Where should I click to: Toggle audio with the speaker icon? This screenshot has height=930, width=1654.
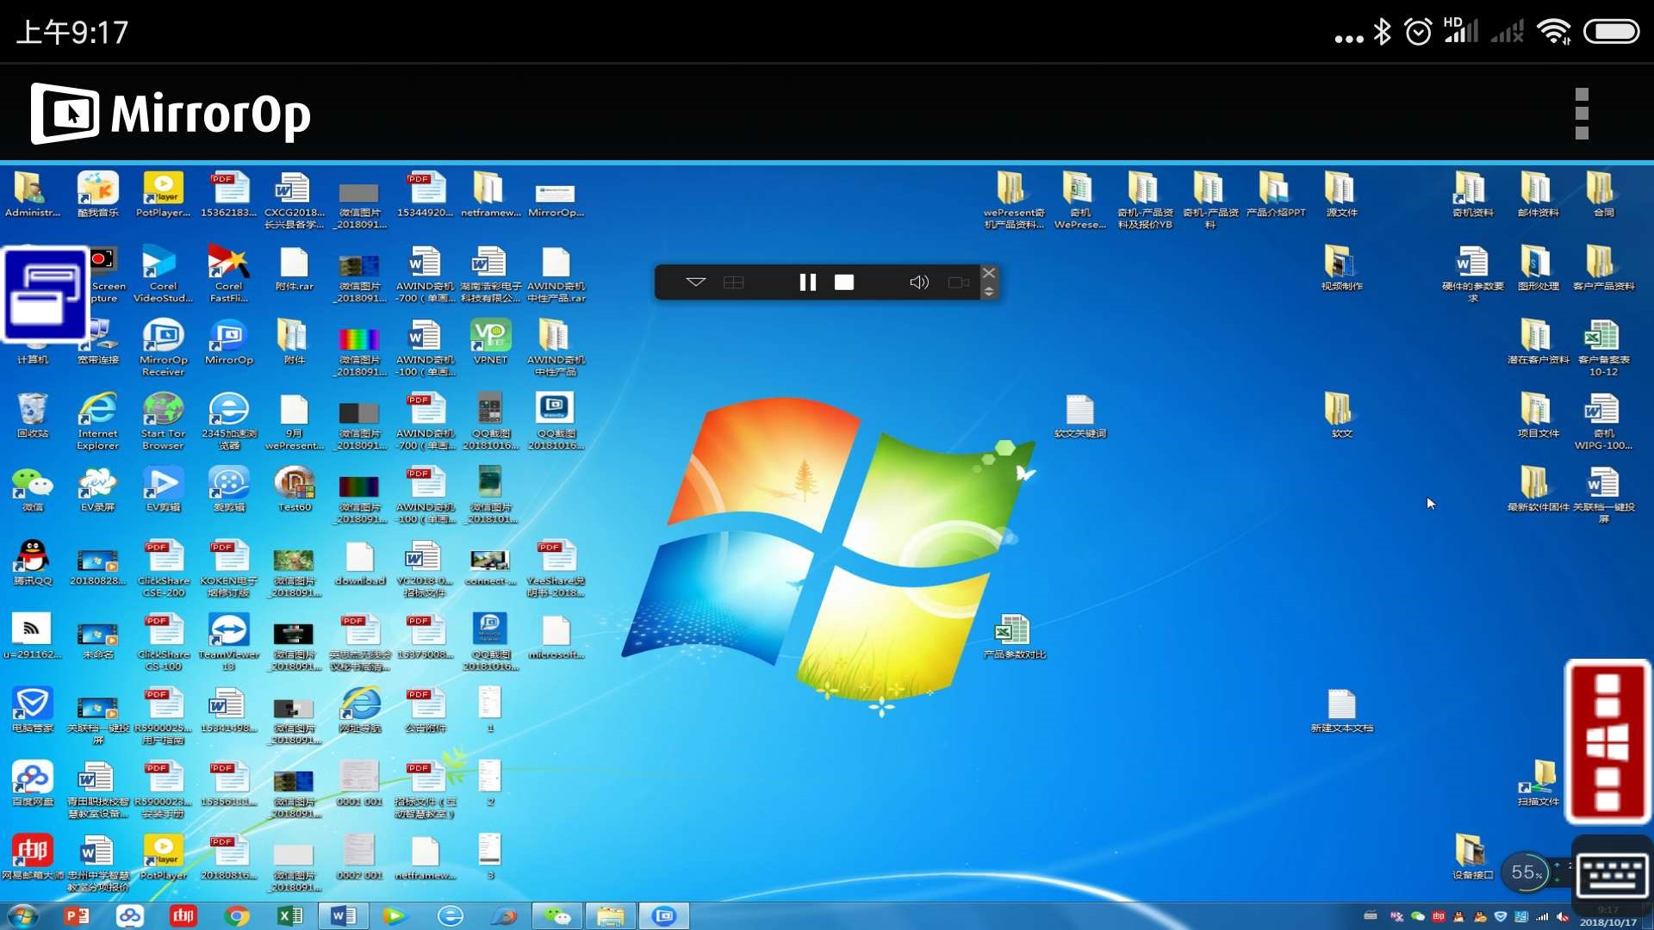coord(919,282)
